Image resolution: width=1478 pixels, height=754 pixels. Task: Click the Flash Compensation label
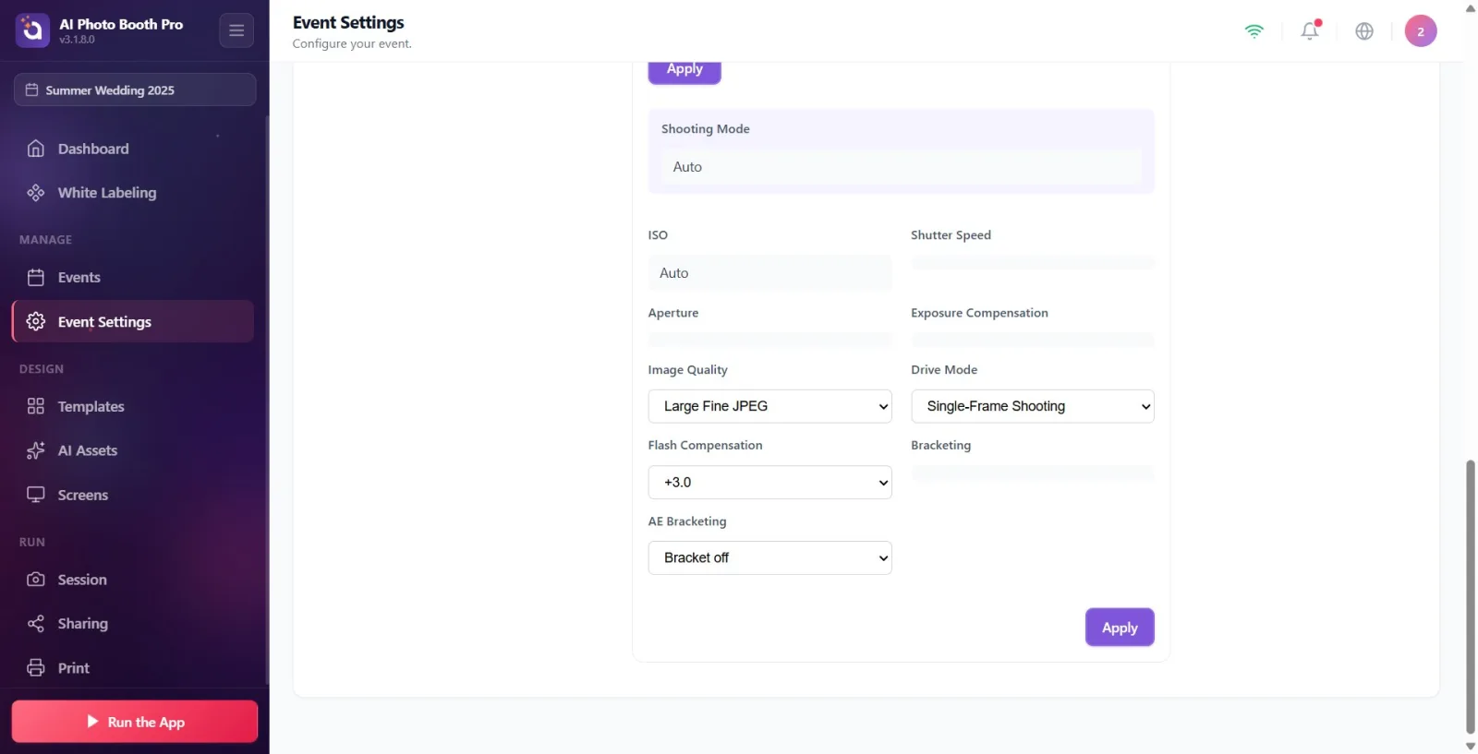click(x=706, y=446)
